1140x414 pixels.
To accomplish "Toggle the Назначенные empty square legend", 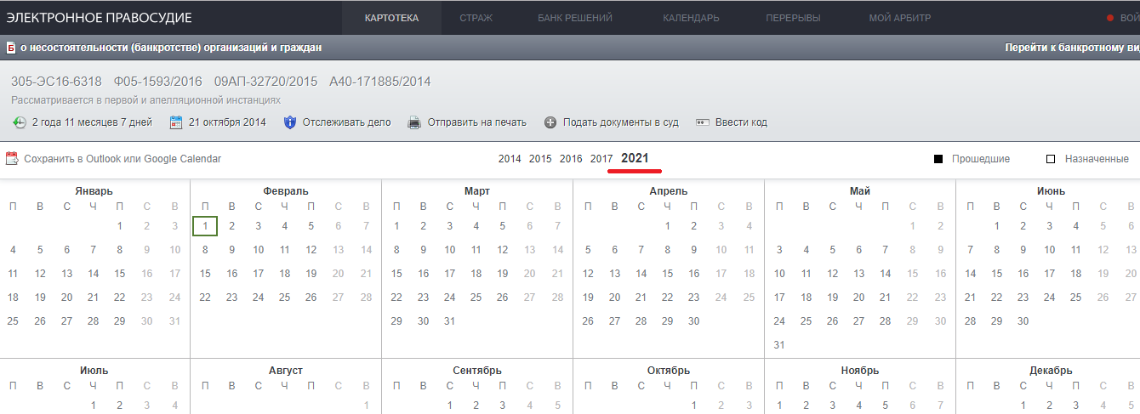I will click(1051, 159).
